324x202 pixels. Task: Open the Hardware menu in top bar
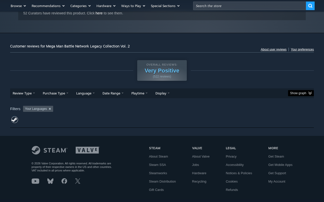106,6
